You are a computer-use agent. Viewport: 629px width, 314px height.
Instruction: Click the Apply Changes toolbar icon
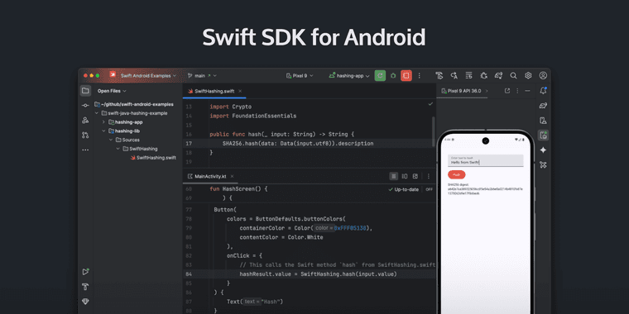point(454,75)
